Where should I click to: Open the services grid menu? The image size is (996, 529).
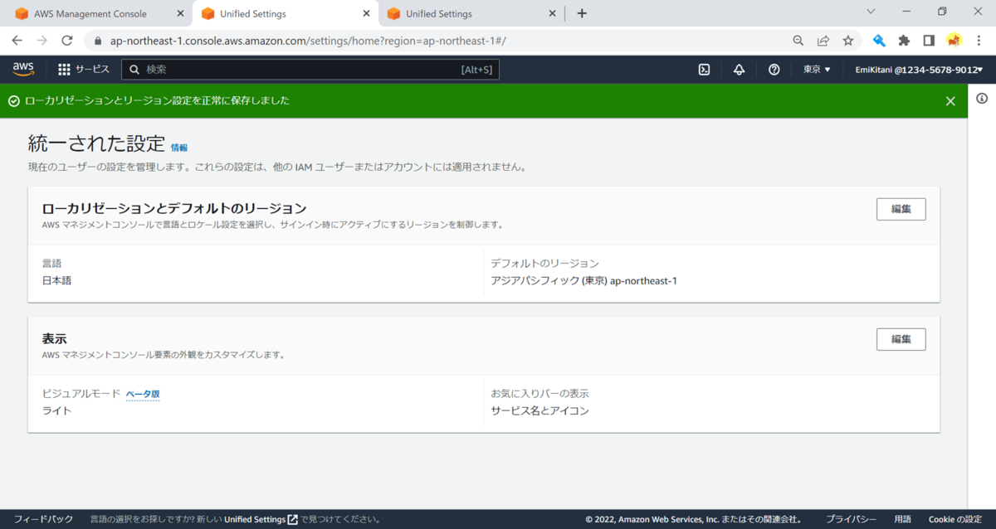(x=64, y=70)
